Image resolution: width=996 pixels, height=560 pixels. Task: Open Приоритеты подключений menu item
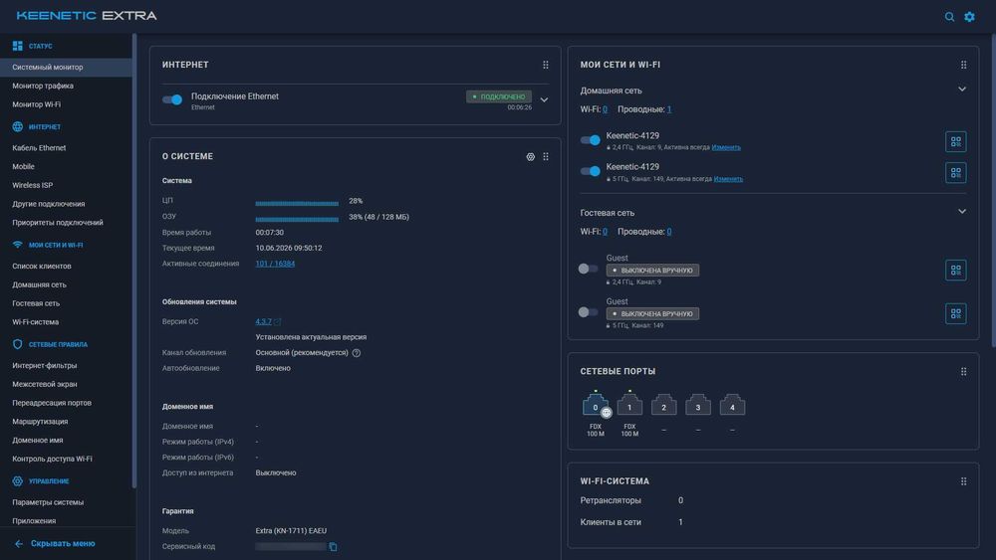66,223
